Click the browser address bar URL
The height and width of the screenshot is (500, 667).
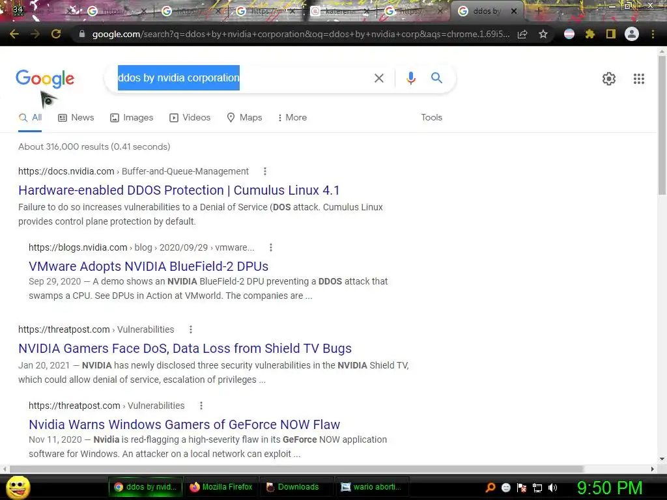coord(300,34)
